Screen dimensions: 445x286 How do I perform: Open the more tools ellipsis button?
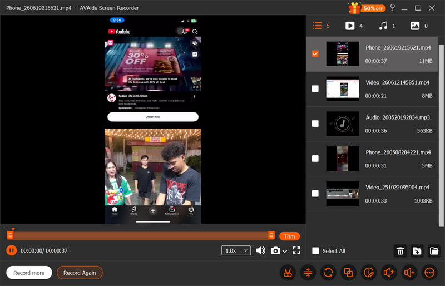429,273
